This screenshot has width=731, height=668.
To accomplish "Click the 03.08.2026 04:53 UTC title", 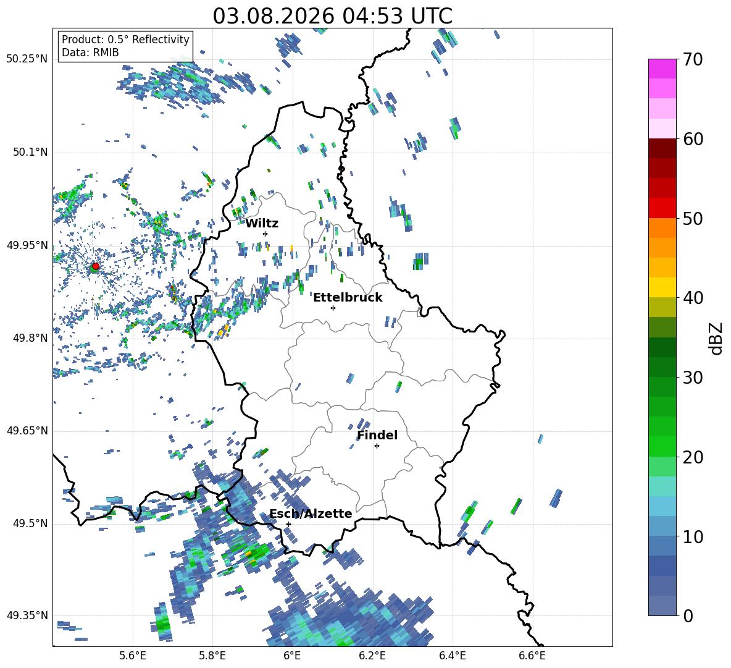I will click(x=332, y=16).
